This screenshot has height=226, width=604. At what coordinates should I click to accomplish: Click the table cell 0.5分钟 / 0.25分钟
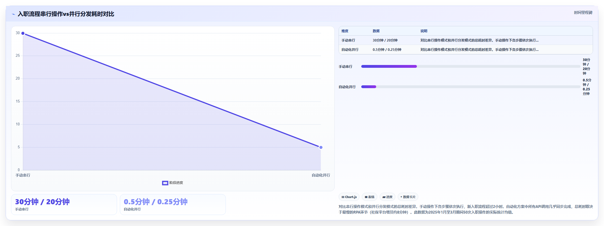pyautogui.click(x=387, y=50)
